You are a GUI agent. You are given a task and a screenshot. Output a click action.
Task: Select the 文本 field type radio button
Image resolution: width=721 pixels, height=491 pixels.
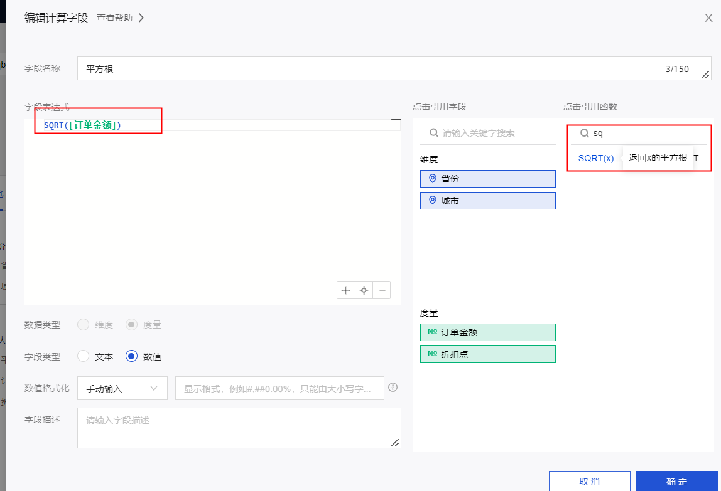[x=84, y=356]
